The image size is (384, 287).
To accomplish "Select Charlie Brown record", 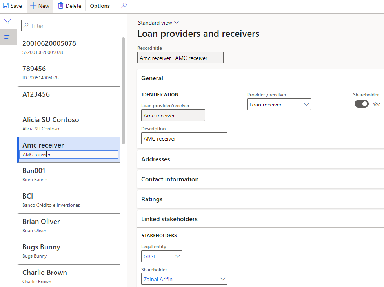I will [69, 276].
